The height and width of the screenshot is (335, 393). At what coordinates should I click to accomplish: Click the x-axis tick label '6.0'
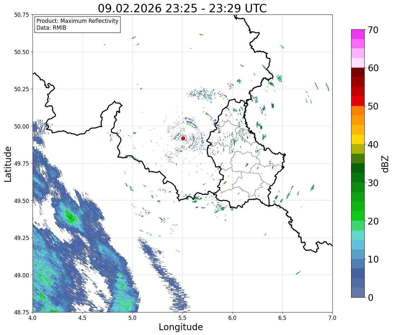pos(232,318)
